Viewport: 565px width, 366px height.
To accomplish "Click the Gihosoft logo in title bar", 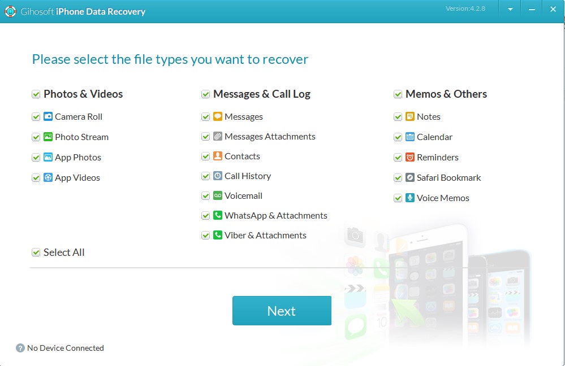I will pyautogui.click(x=10, y=11).
